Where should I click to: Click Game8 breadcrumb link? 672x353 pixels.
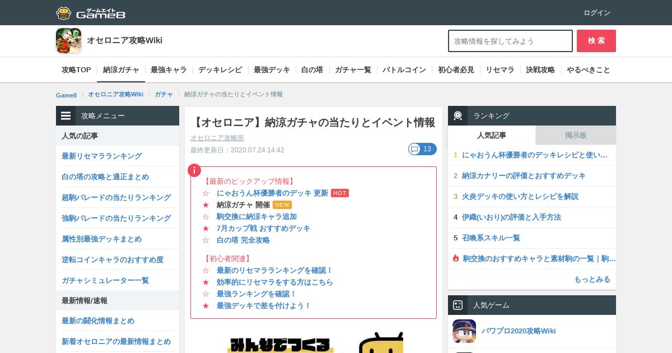pyautogui.click(x=66, y=95)
